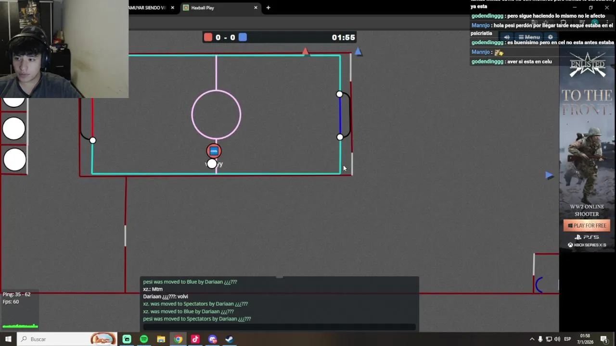Open Steam from the taskbar
Screen dimensions: 616x346
tap(230, 339)
